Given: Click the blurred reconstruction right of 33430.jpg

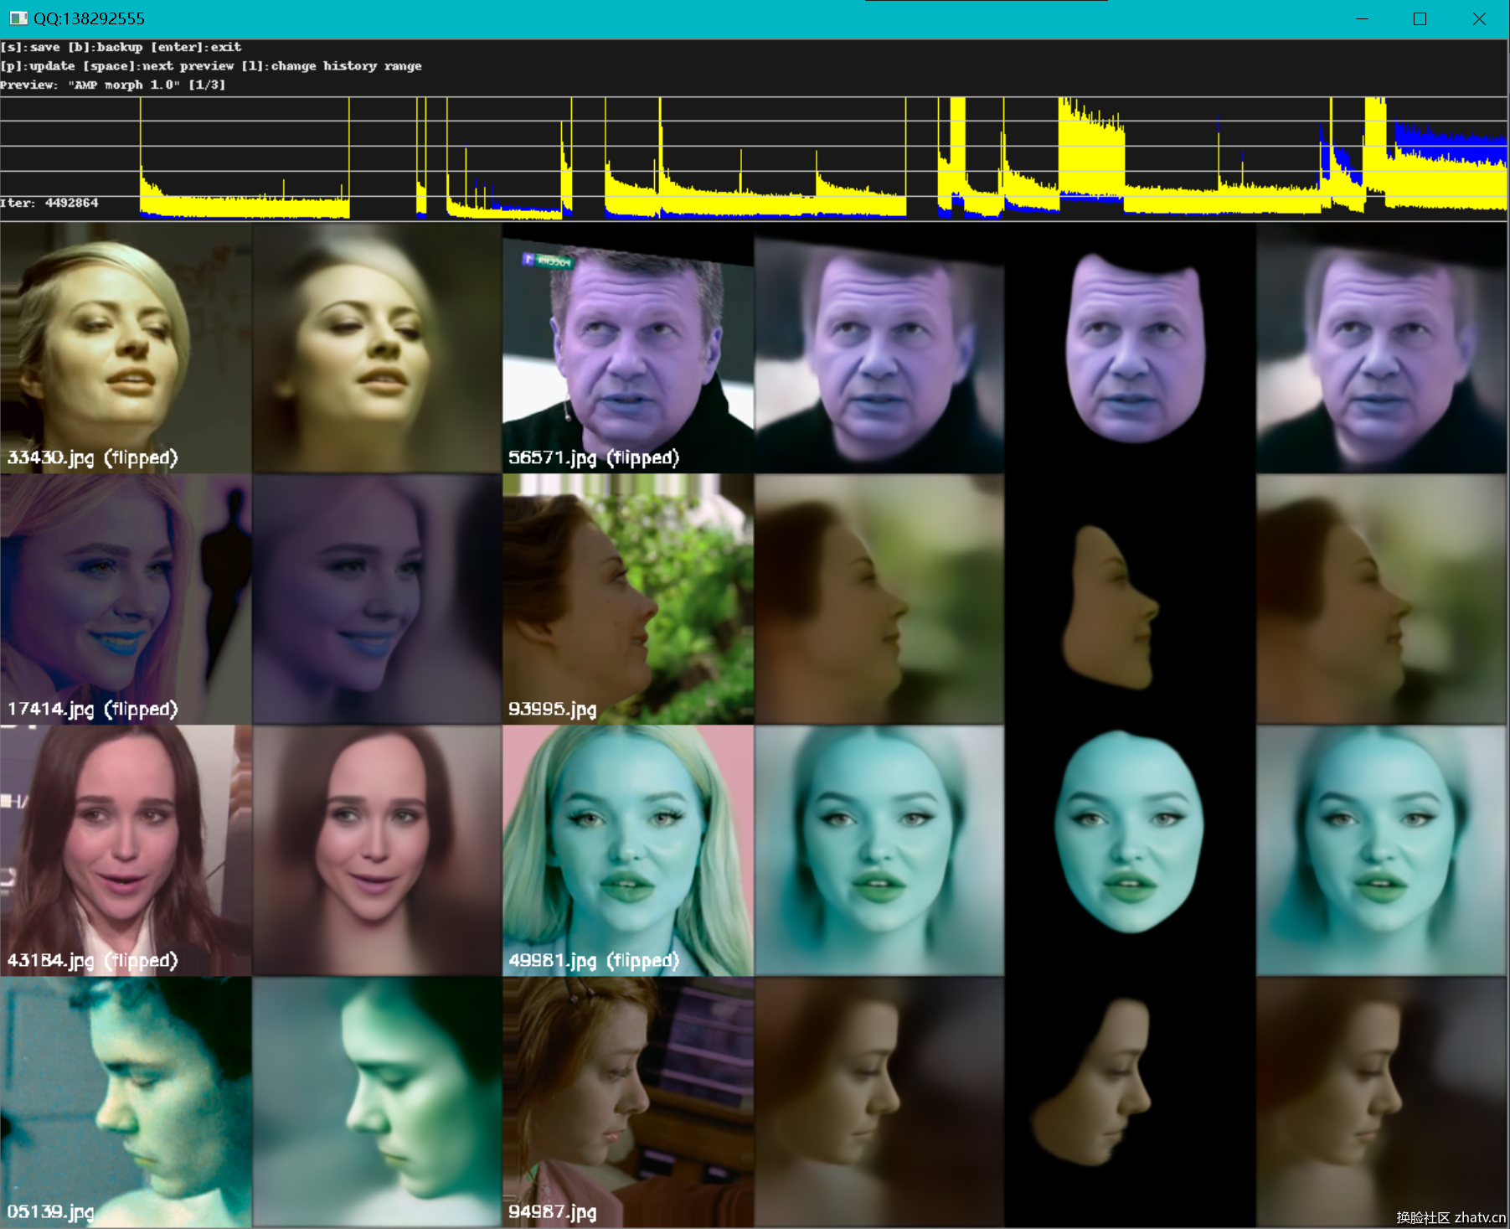Looking at the screenshot, I should coord(377,348).
